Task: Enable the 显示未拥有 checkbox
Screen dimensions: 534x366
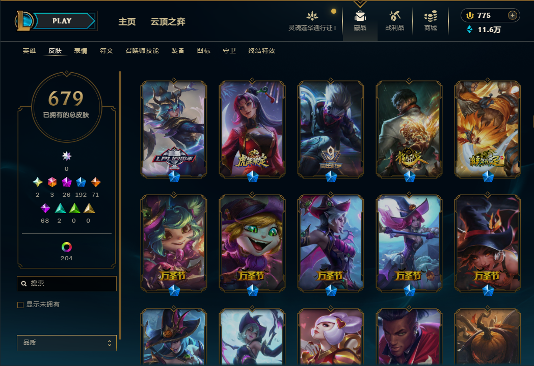Action: 20,305
